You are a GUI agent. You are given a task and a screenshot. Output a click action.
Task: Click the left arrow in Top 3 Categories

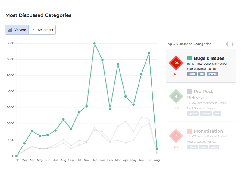click(227, 44)
